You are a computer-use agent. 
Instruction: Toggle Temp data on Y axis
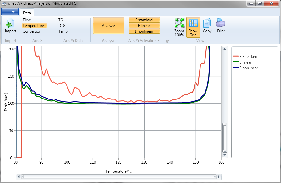coord(63,31)
